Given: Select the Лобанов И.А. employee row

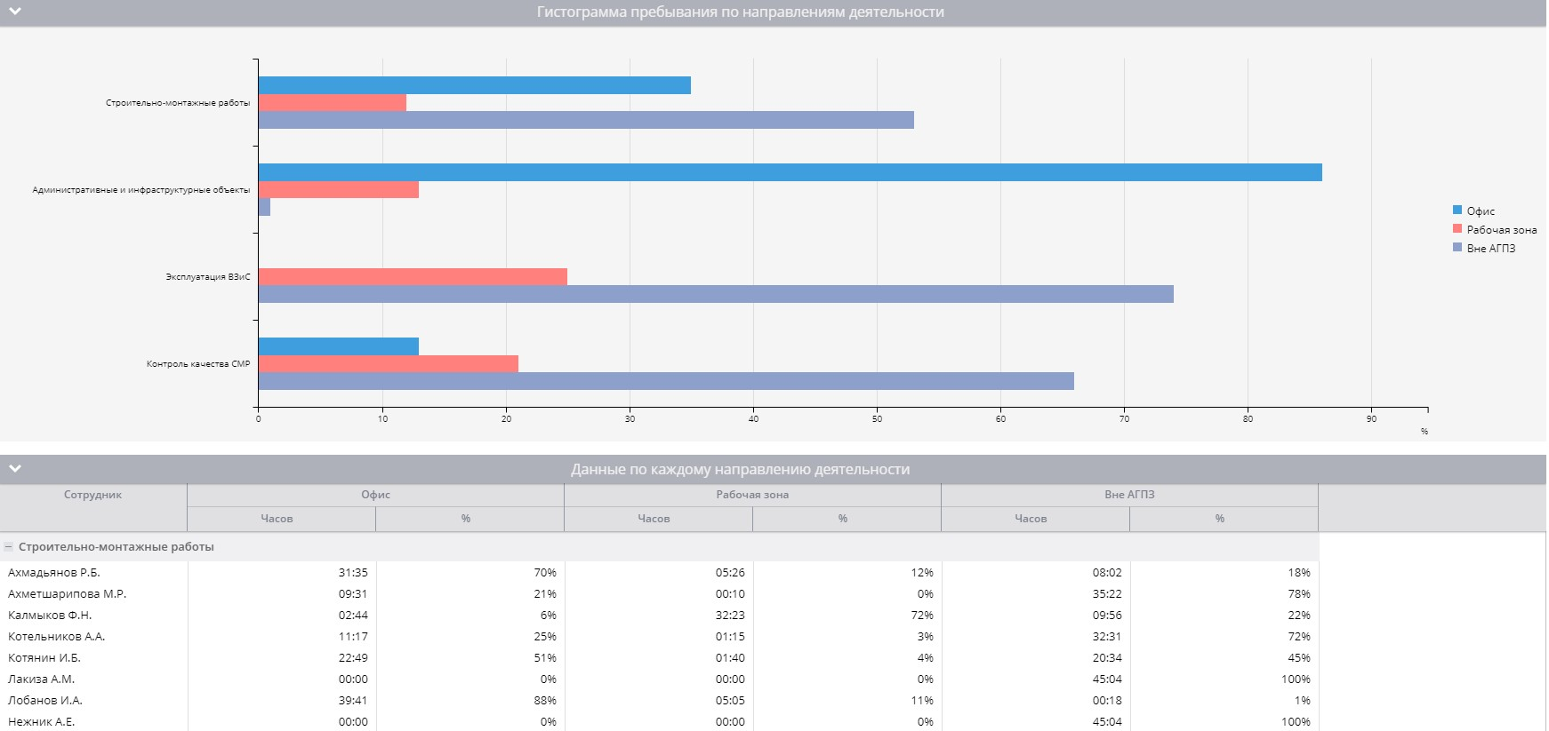Looking at the screenshot, I should coord(45,701).
